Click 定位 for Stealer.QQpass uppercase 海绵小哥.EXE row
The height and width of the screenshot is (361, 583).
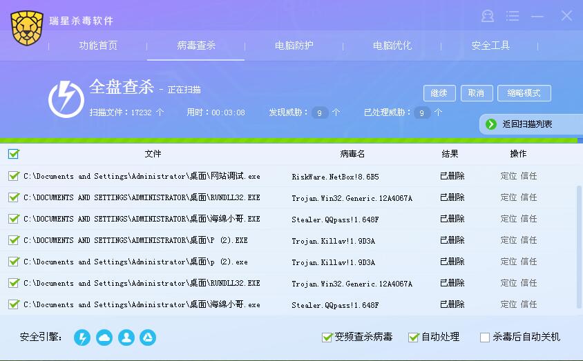(x=508, y=218)
